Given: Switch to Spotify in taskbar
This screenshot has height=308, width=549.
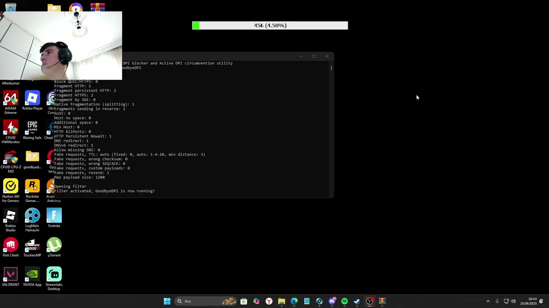Looking at the screenshot, I should pos(344,301).
